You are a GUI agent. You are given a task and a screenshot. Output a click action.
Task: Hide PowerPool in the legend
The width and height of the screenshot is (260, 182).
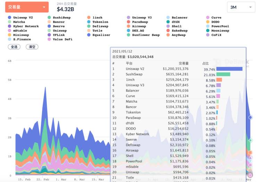coord(218,26)
